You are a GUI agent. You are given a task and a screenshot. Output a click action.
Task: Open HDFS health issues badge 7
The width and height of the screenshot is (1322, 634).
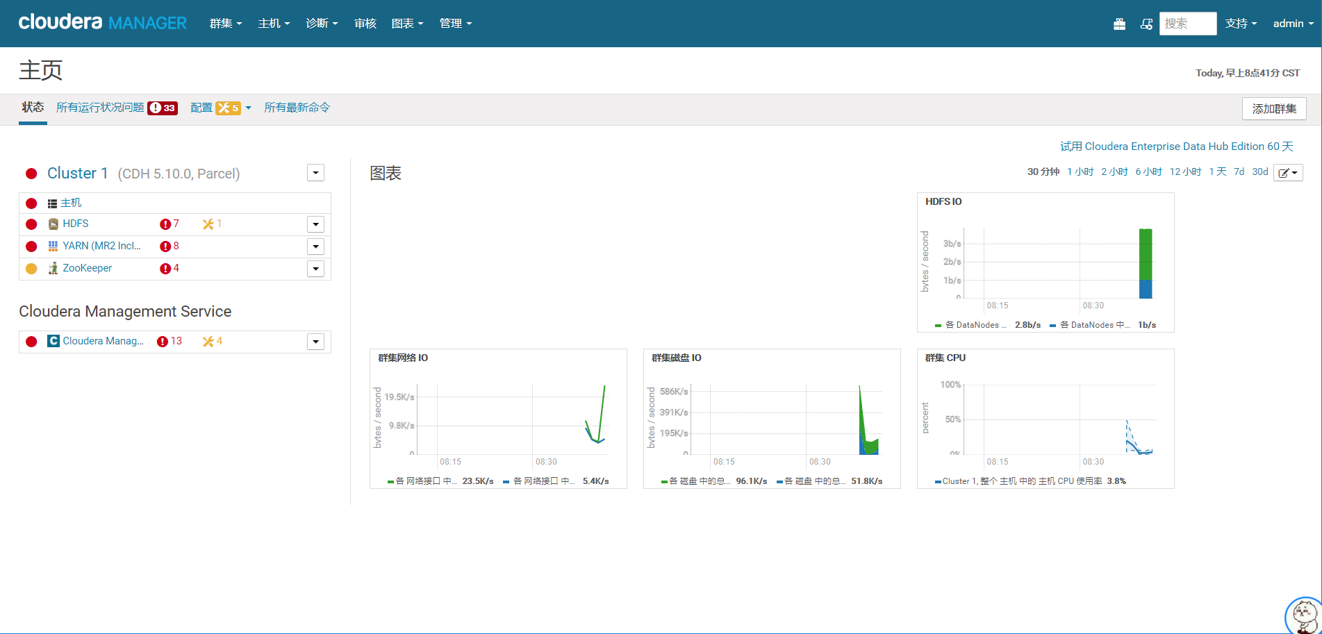pos(170,224)
